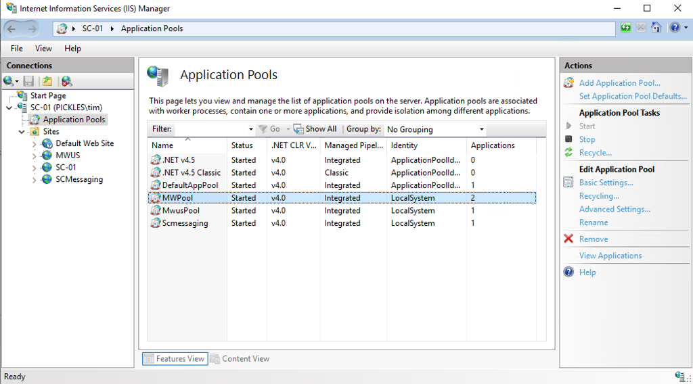Expand the SCMessaging site node
This screenshot has width=693, height=384.
(34, 180)
